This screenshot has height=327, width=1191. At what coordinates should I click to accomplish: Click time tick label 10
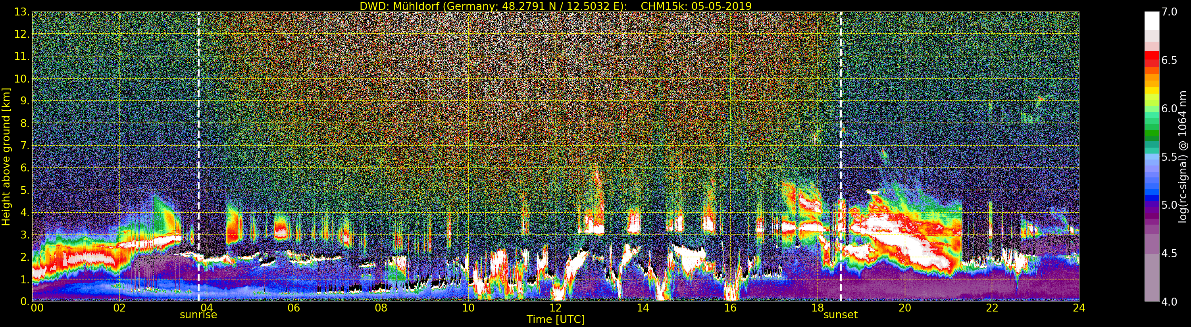(x=468, y=308)
